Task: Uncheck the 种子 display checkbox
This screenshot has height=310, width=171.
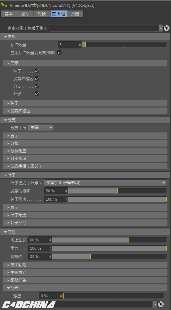Action: pos(37,71)
